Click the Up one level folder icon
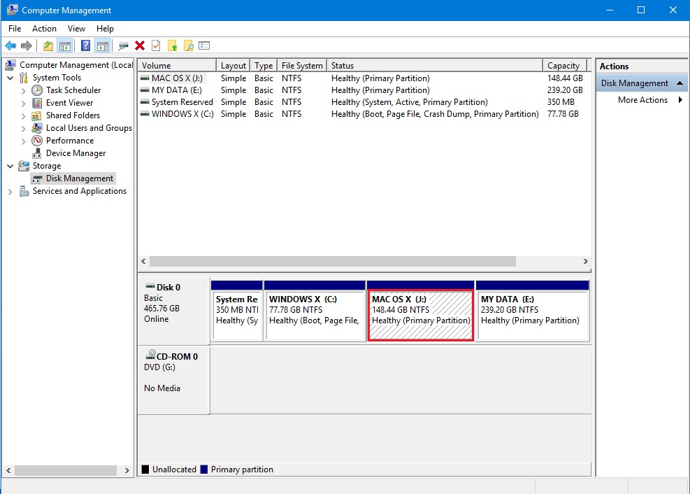The image size is (690, 494). 48,46
